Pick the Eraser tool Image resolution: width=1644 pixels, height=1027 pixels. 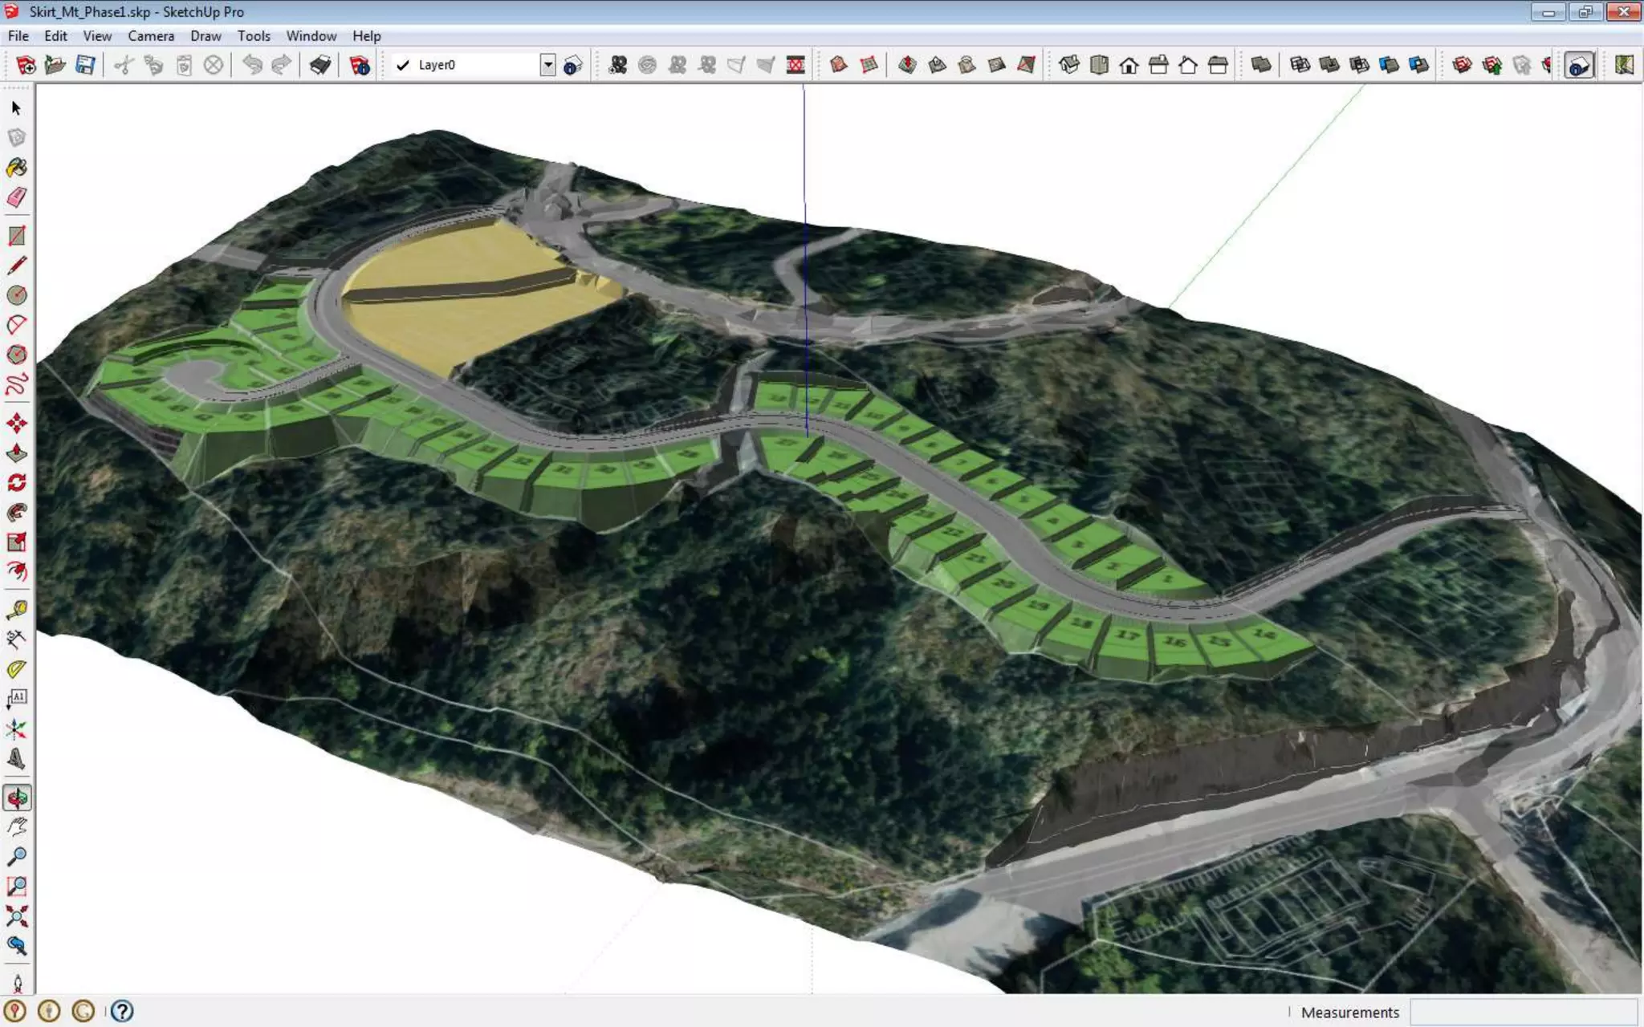click(x=16, y=197)
